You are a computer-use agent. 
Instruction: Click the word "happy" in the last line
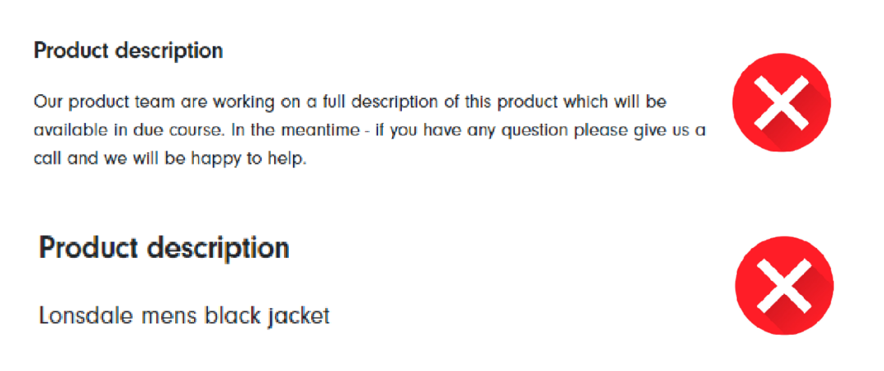click(215, 158)
